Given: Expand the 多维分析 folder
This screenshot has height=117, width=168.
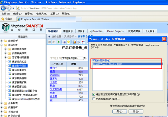Looking at the screenshot, I should coord(2,41).
